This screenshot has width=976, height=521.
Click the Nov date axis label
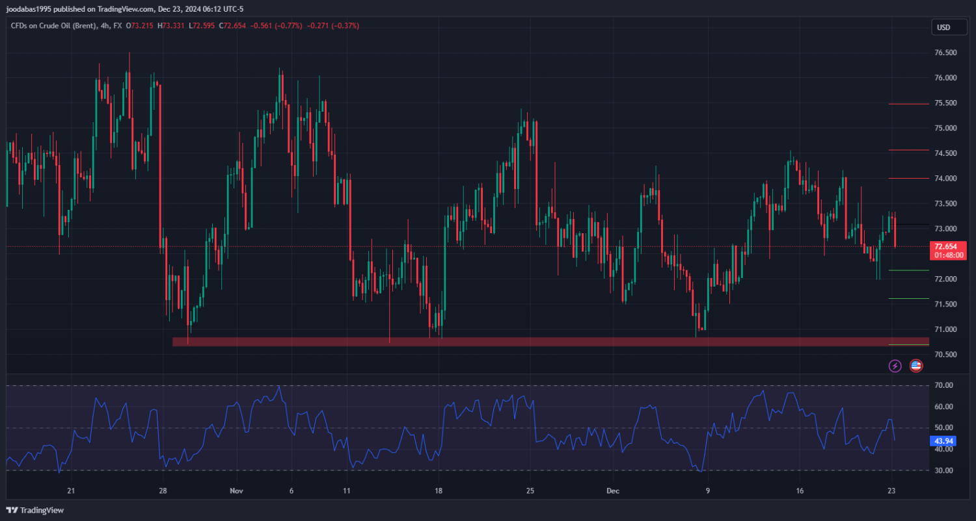pyautogui.click(x=237, y=490)
